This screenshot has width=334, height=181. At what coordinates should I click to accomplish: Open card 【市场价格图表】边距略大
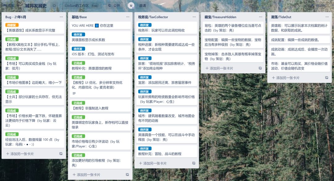pyautogui.click(x=34, y=80)
